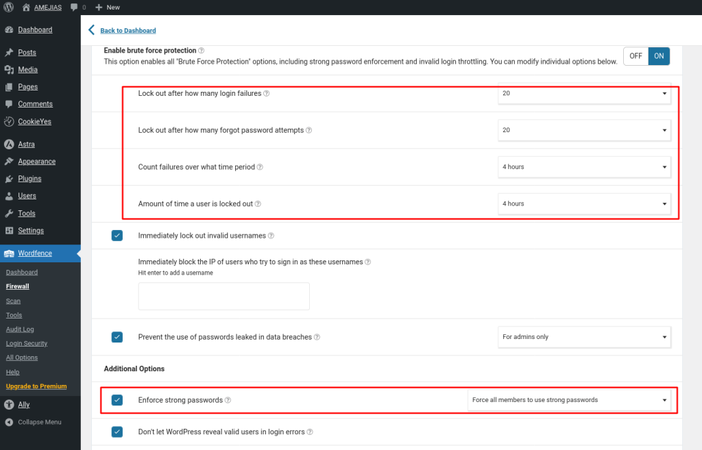Click the comments bubble icon in admin bar
Viewport: 702px width, 450px height.
[x=75, y=7]
